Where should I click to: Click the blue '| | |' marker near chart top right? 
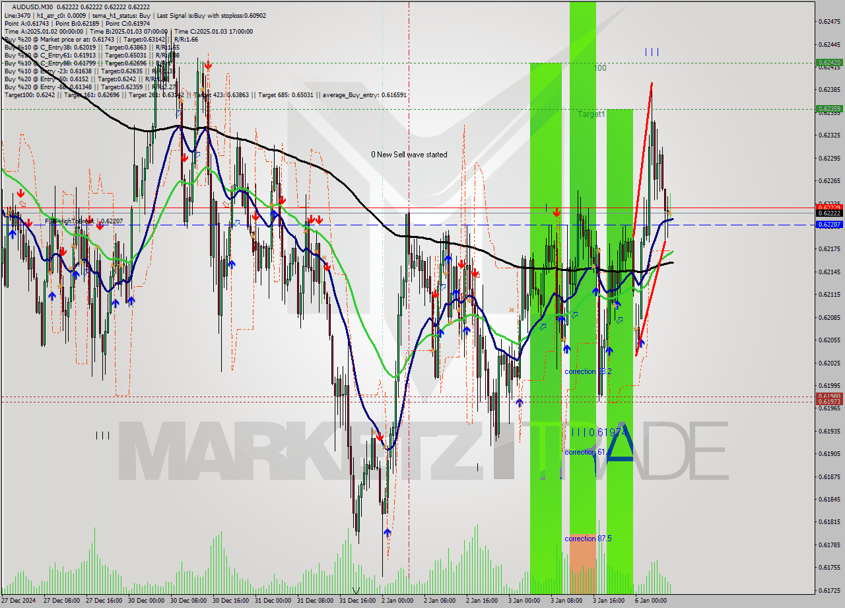(652, 52)
